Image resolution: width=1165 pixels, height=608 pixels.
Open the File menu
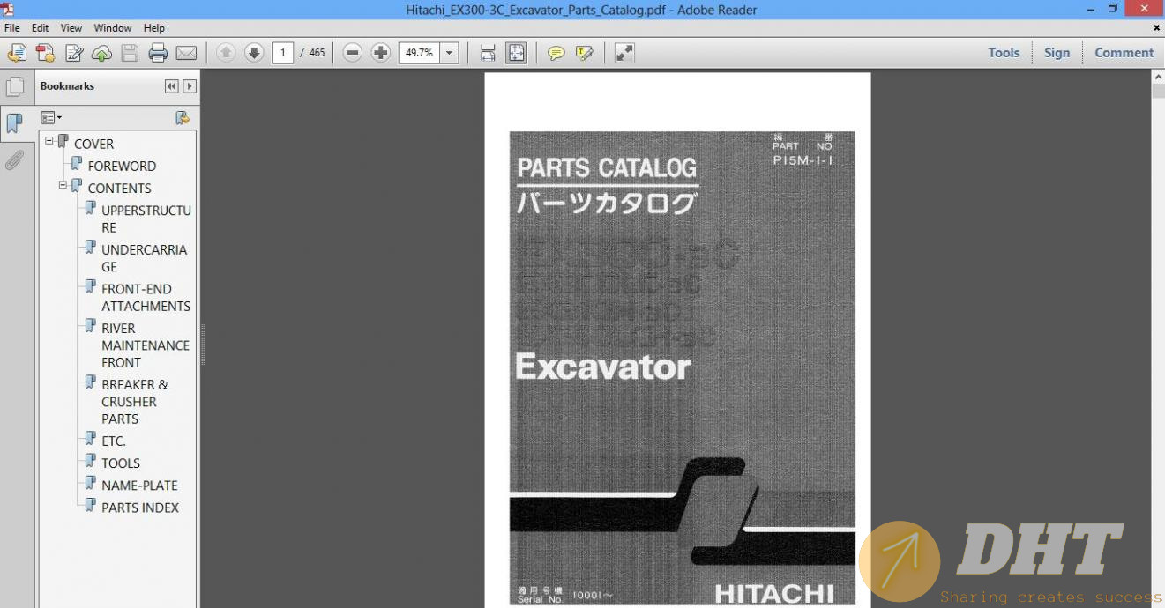[x=12, y=28]
